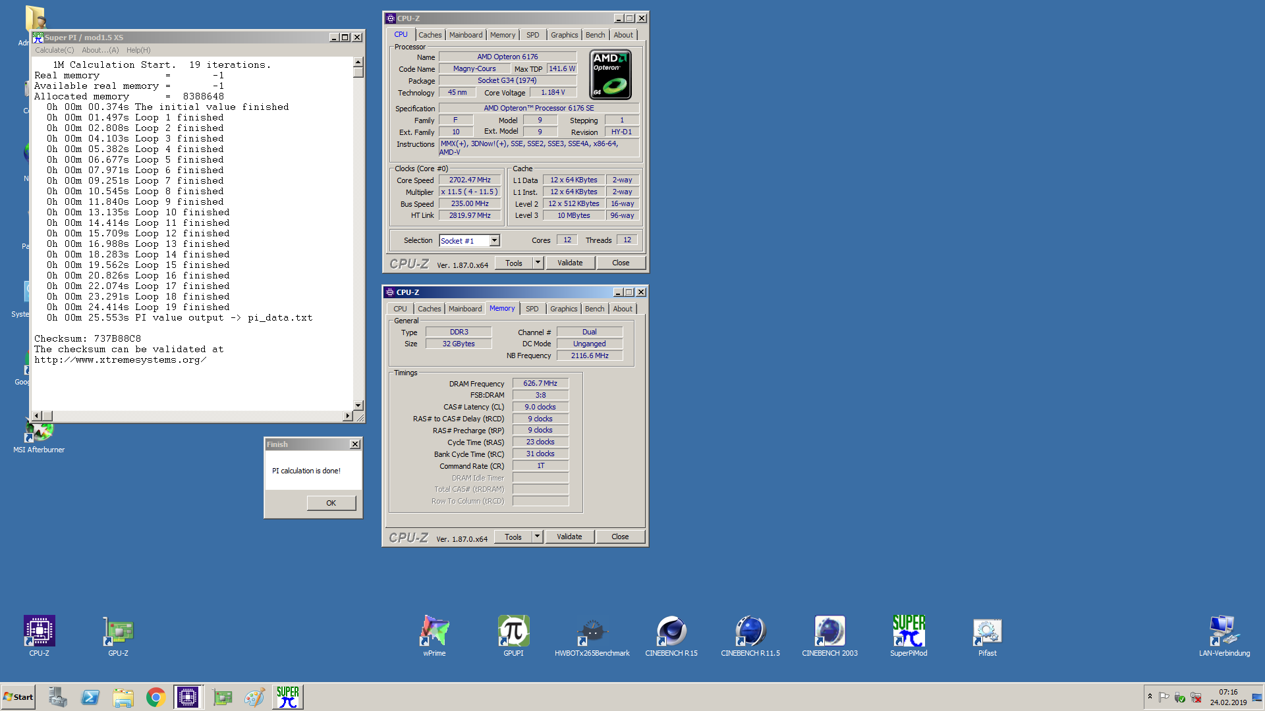Launch wPrime from the desktop

[x=434, y=635]
